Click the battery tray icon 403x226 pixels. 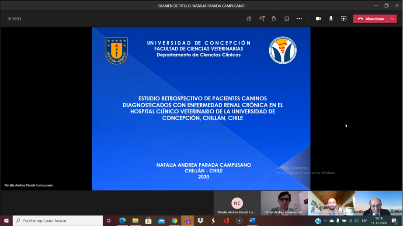click(344, 221)
